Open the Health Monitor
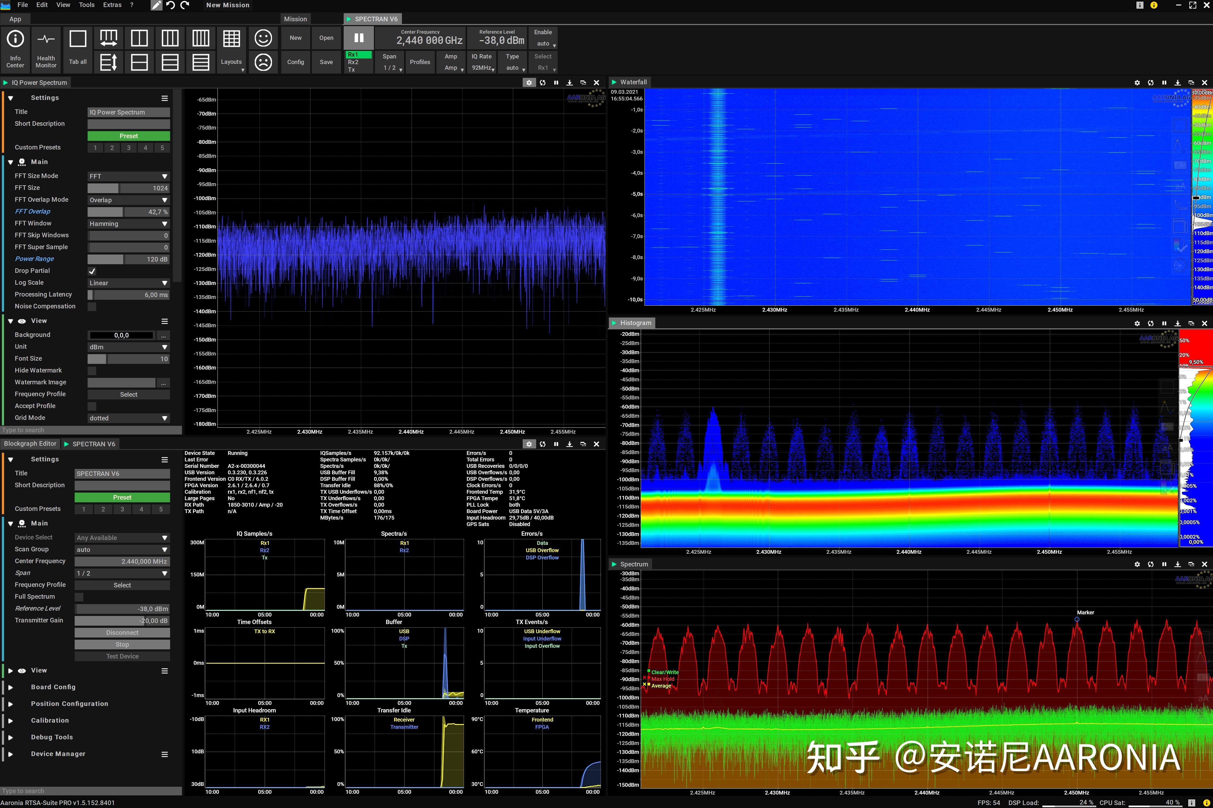 (x=46, y=50)
